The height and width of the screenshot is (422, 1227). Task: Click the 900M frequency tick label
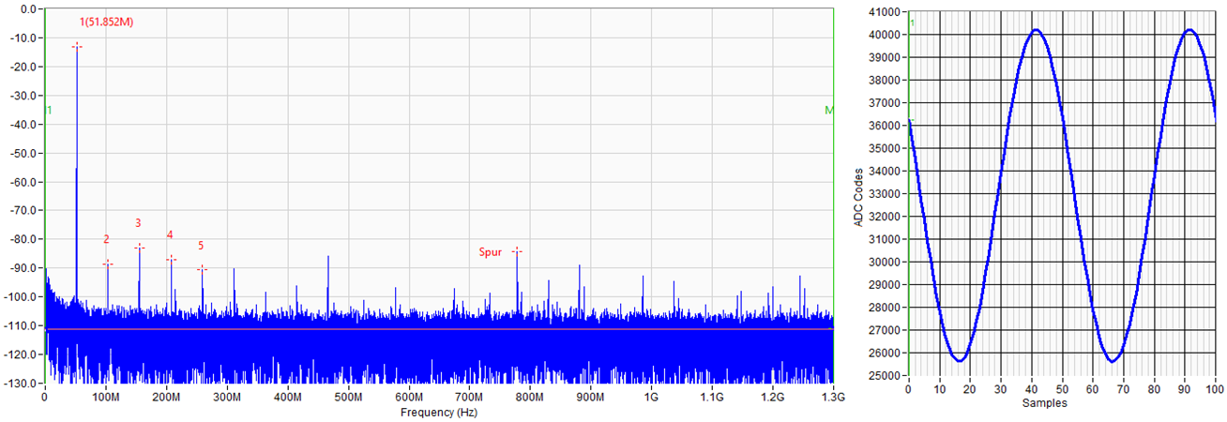pos(590,398)
